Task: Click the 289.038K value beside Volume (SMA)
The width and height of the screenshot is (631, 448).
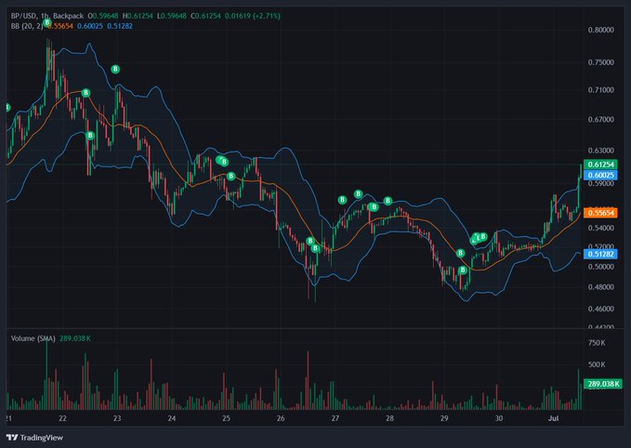Action: [x=75, y=338]
